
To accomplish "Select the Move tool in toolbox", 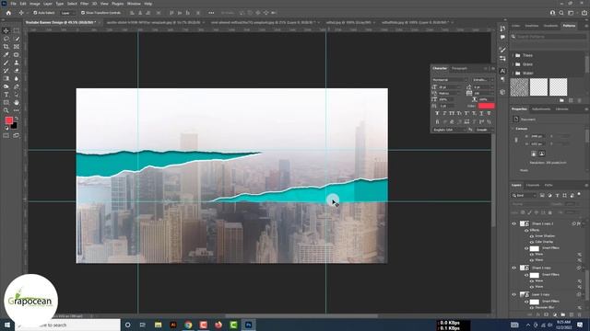I will [x=6, y=30].
